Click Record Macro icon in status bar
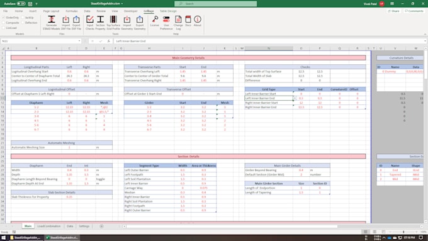Image resolution: width=428 pixels, height=241 pixels. pyautogui.click(x=14, y=232)
